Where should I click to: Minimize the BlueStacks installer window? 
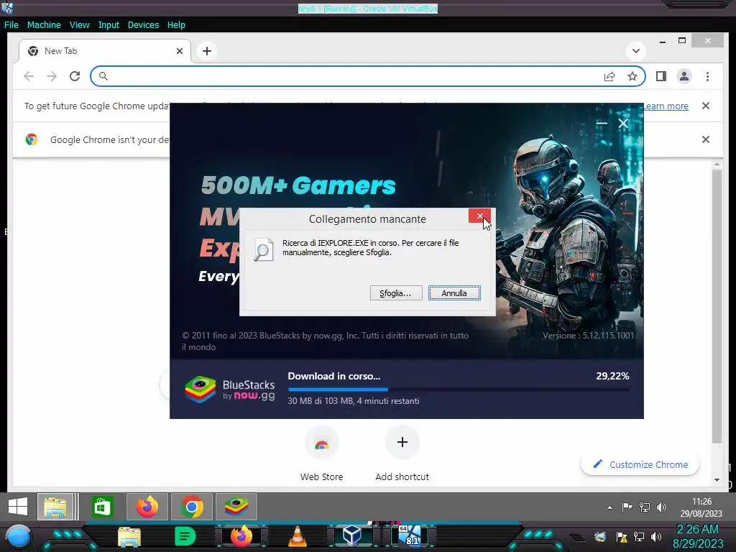602,123
